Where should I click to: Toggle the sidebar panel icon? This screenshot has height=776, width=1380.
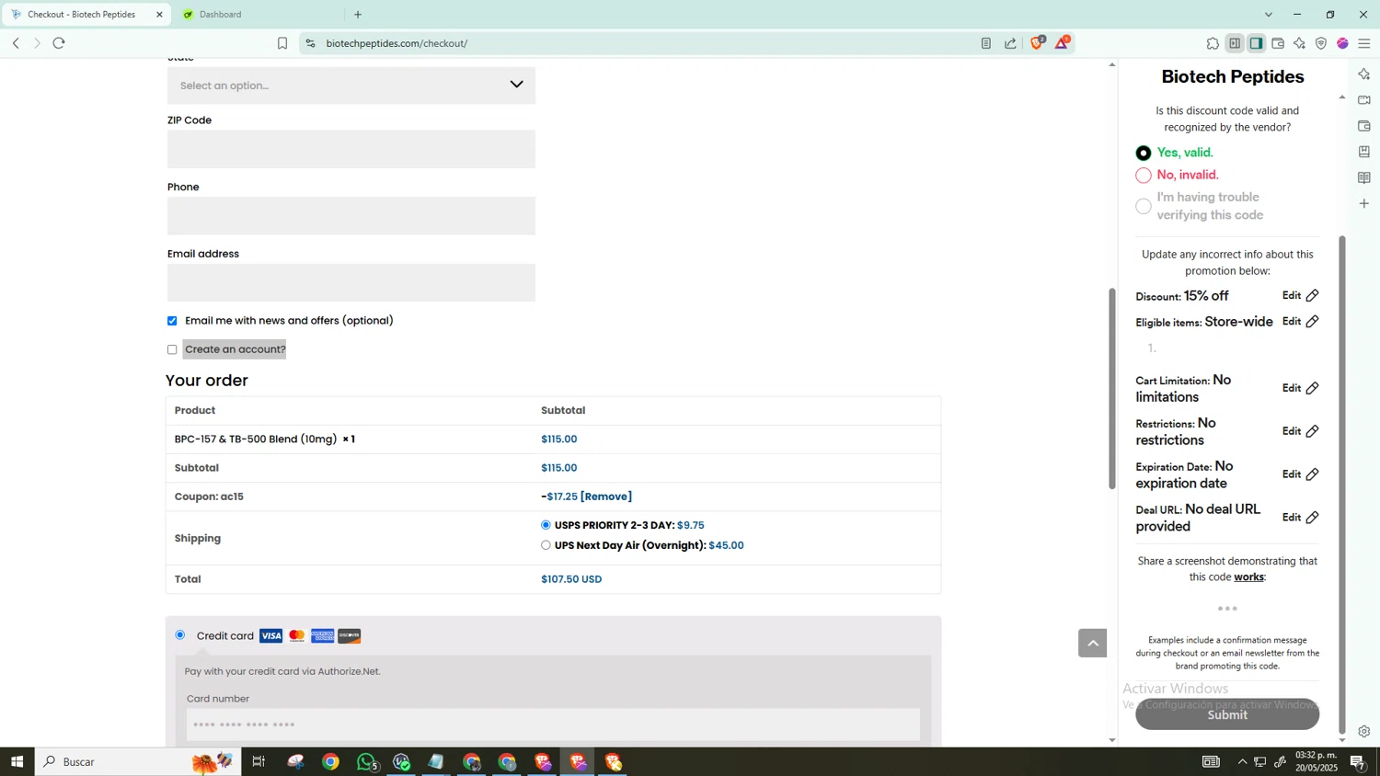pos(1256,43)
